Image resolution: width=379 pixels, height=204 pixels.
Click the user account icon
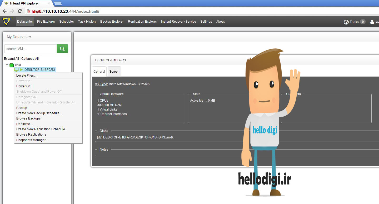(x=372, y=22)
